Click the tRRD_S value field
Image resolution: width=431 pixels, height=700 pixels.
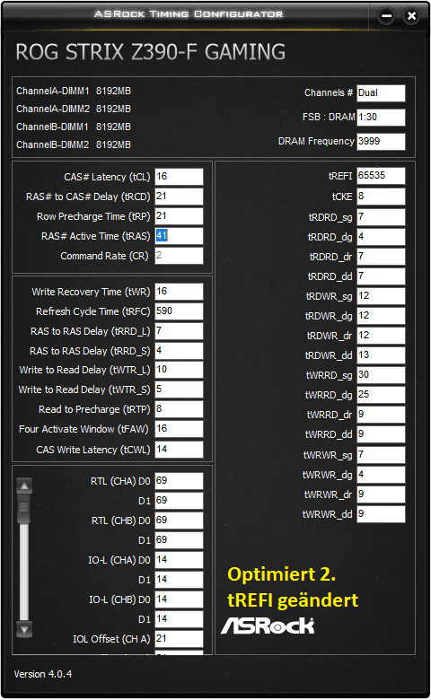179,350
